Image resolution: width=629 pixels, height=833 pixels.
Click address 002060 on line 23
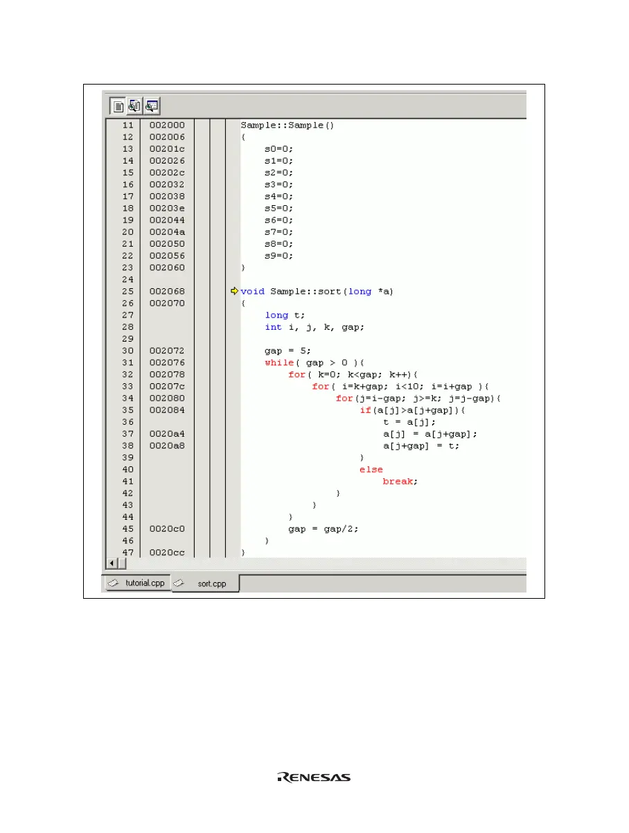[x=167, y=268]
